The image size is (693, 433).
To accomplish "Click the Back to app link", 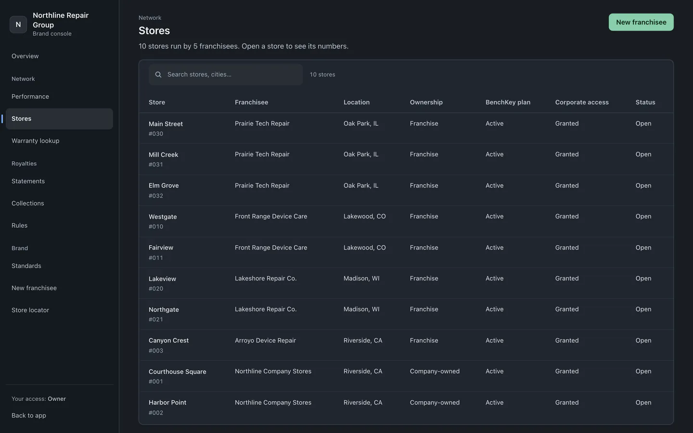I will 29,416.
